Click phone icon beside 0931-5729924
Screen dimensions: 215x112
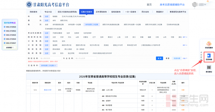coord(5,39)
